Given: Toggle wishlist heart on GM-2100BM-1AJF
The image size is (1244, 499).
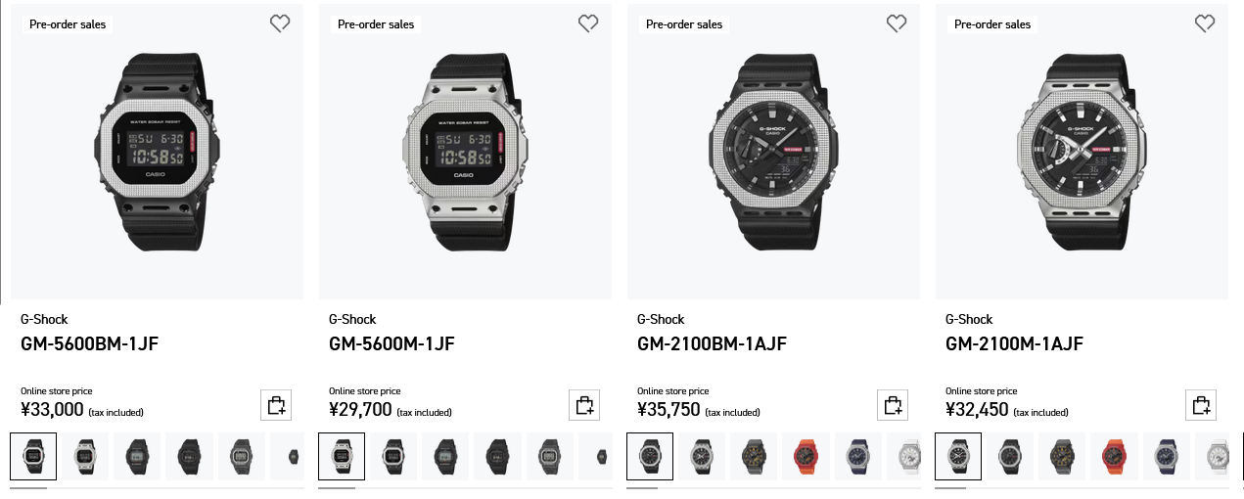Looking at the screenshot, I should pyautogui.click(x=897, y=23).
